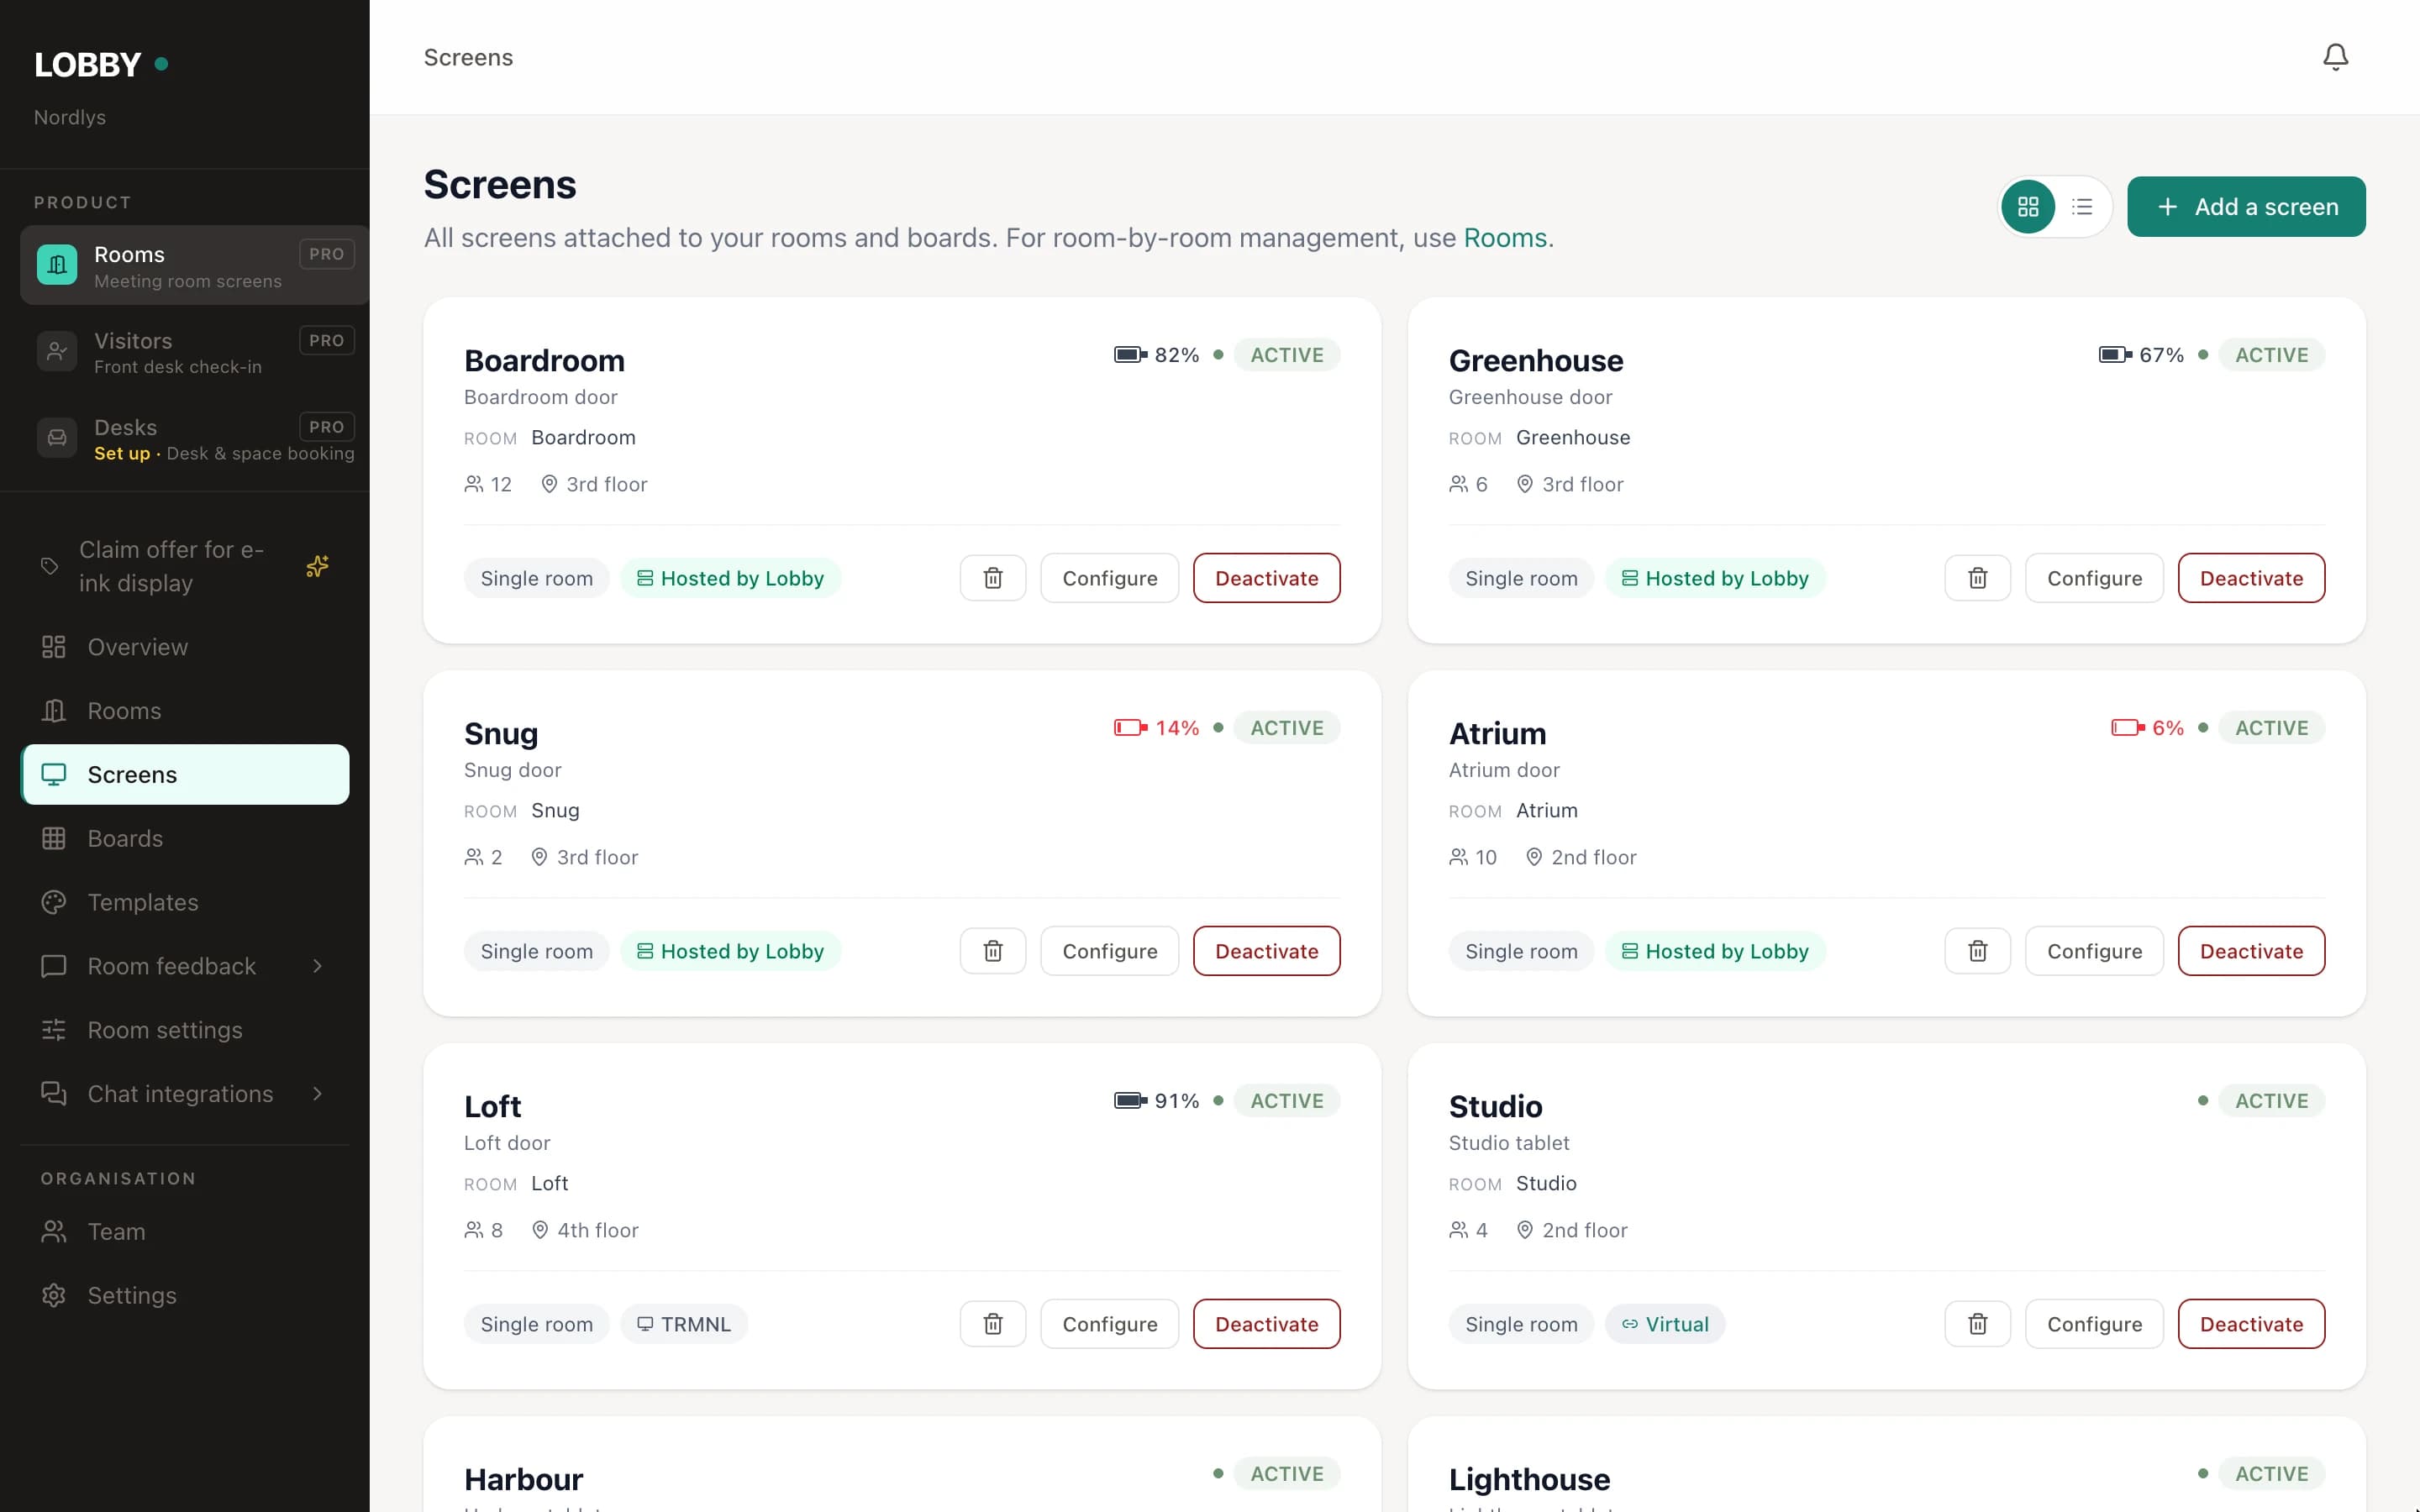Click the Boardroom battery 82% indicator
Screen dimensions: 2420x1512
(1157, 355)
